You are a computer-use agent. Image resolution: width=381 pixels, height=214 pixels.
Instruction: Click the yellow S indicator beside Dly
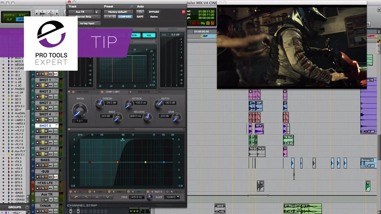[x=208, y=23]
